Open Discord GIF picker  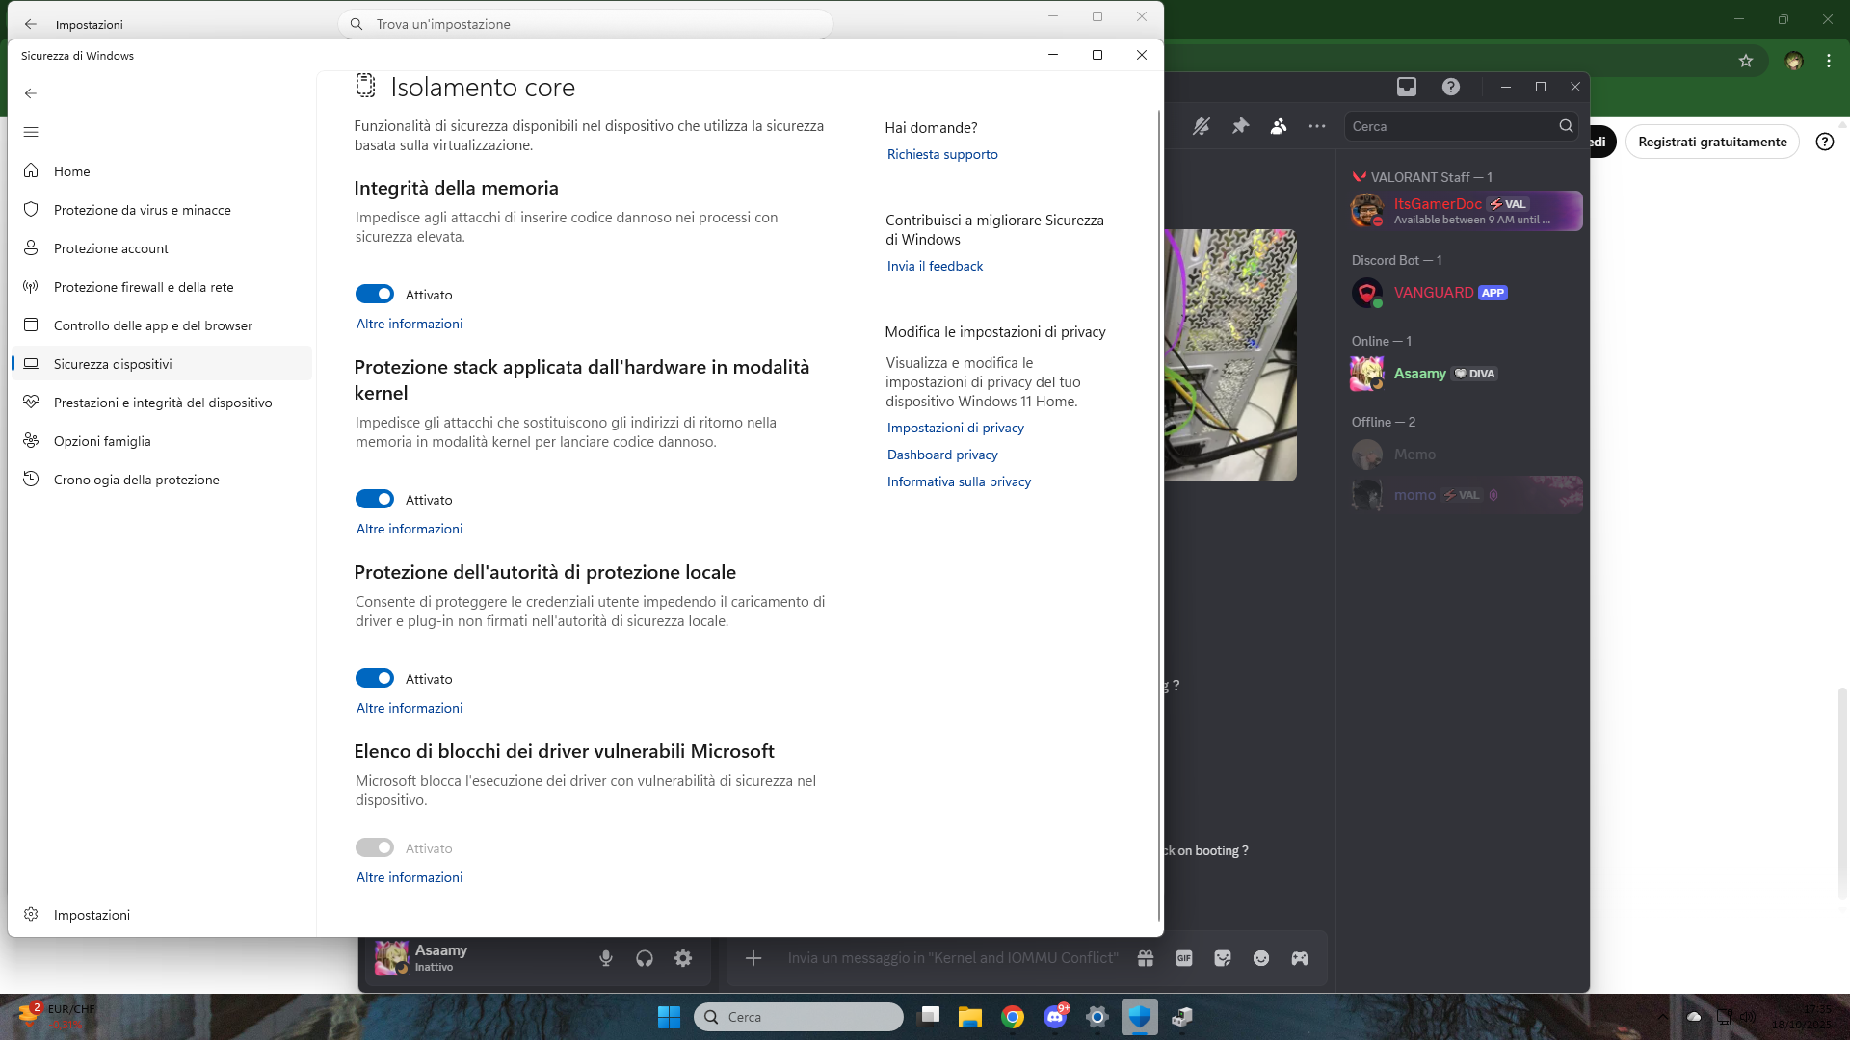click(x=1184, y=958)
